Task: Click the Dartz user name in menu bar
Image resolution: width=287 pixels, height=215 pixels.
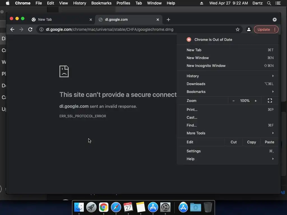Action: click(x=258, y=3)
